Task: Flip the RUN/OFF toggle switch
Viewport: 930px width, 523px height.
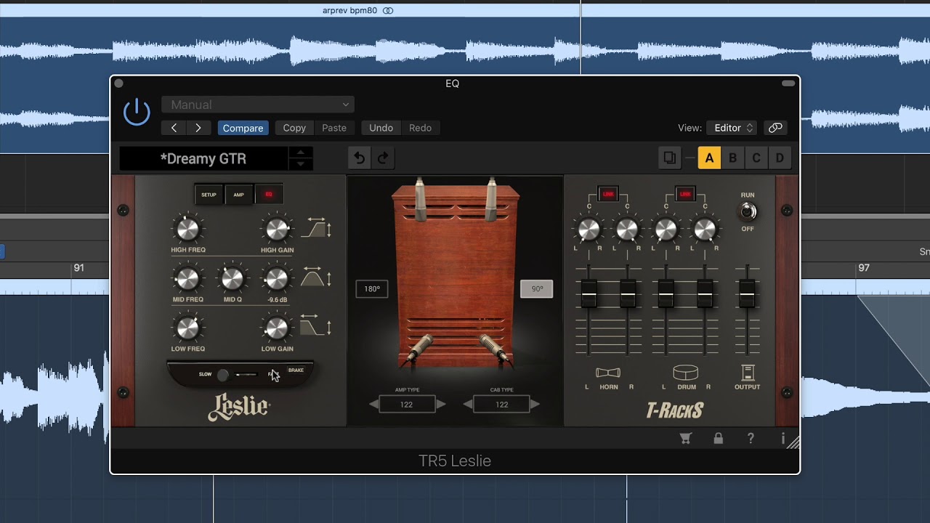Action: pos(747,211)
